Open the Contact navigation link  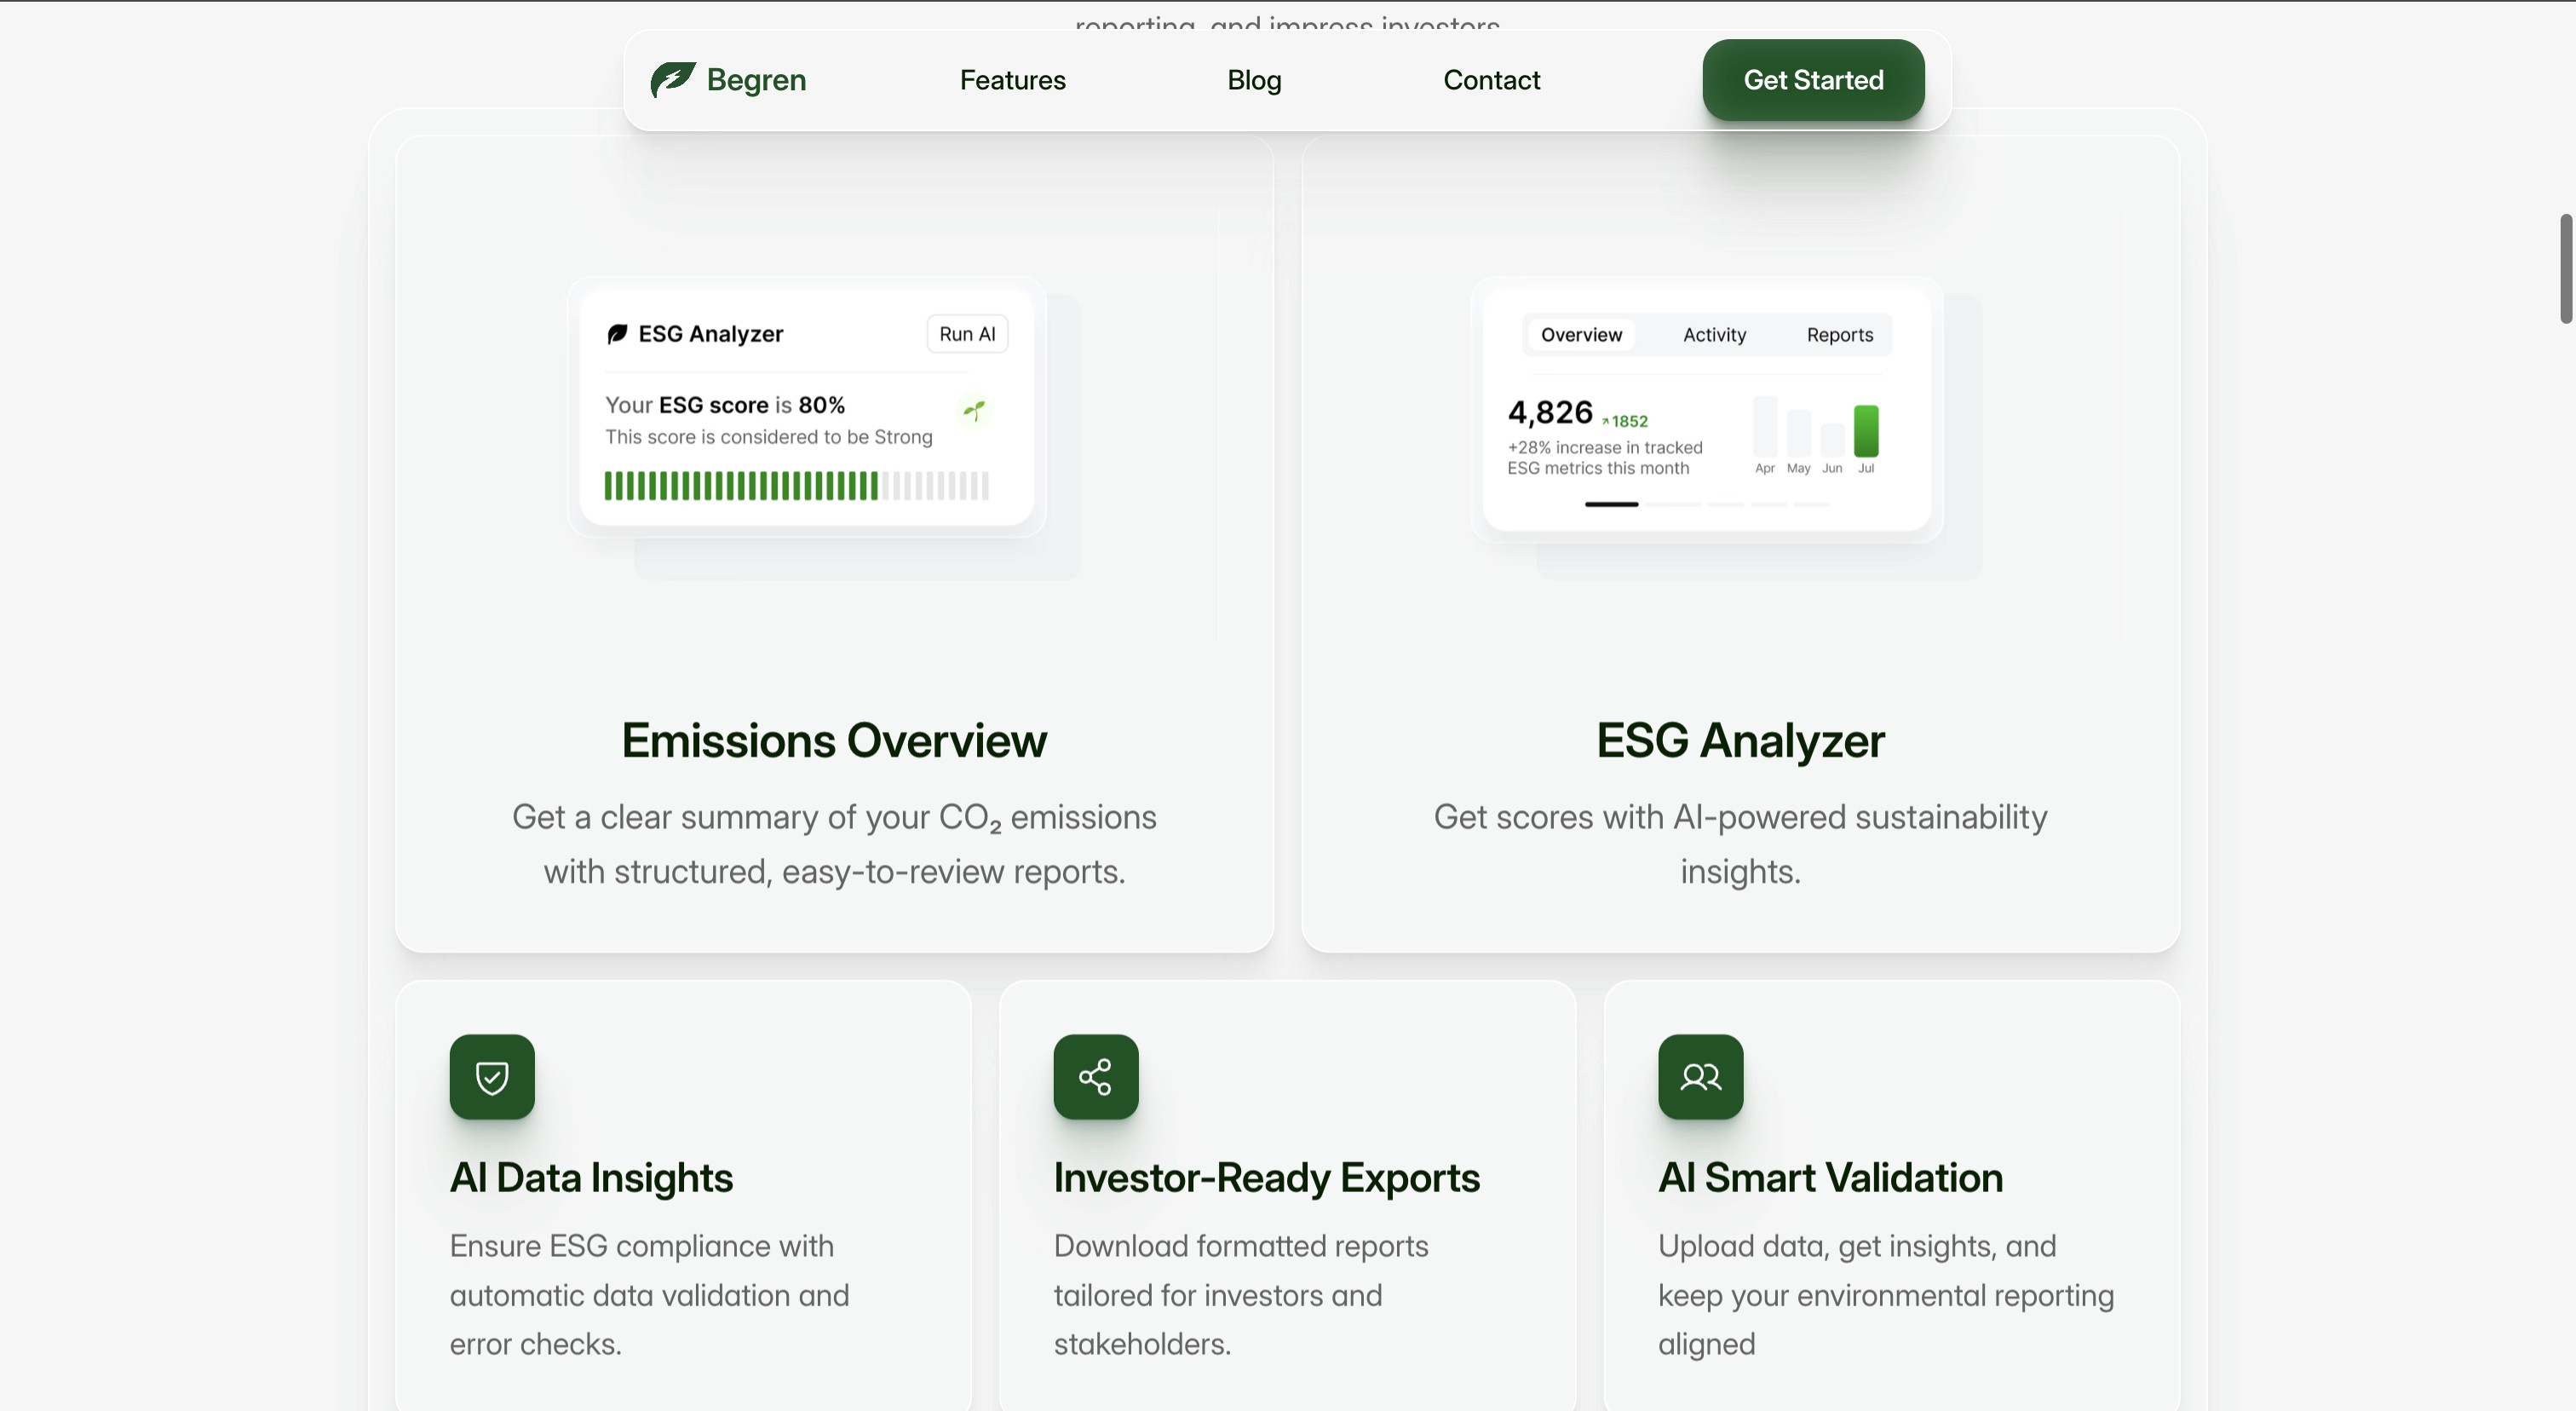click(1491, 80)
